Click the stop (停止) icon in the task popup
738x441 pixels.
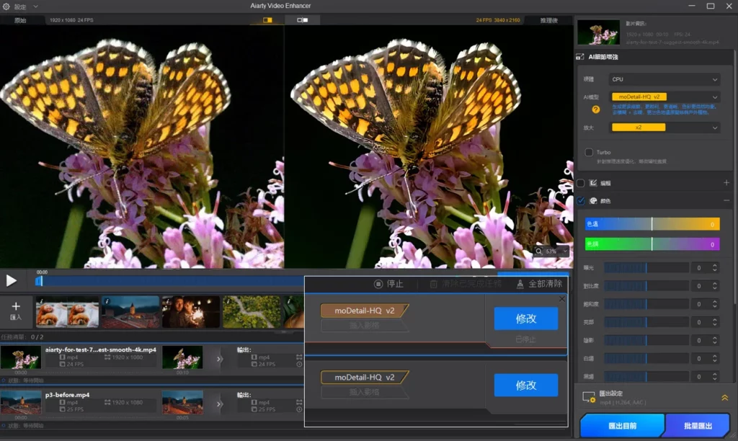(378, 285)
